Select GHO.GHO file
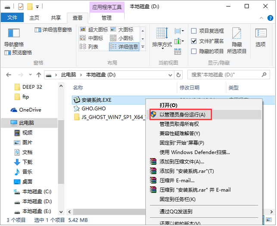Image resolution: width=277 pixels, height=226 pixels. (x=93, y=109)
